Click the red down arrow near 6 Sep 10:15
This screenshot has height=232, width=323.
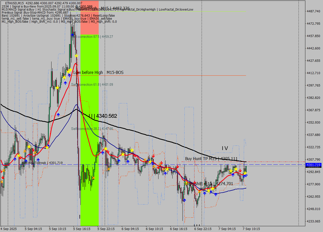153,156
